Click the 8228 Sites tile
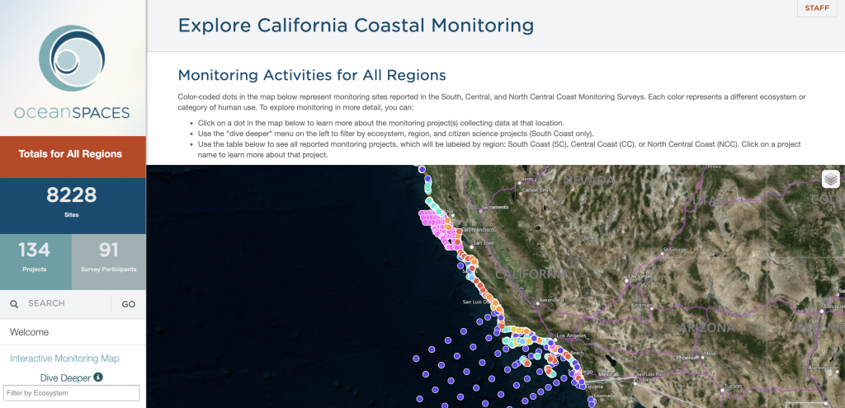 (73, 203)
